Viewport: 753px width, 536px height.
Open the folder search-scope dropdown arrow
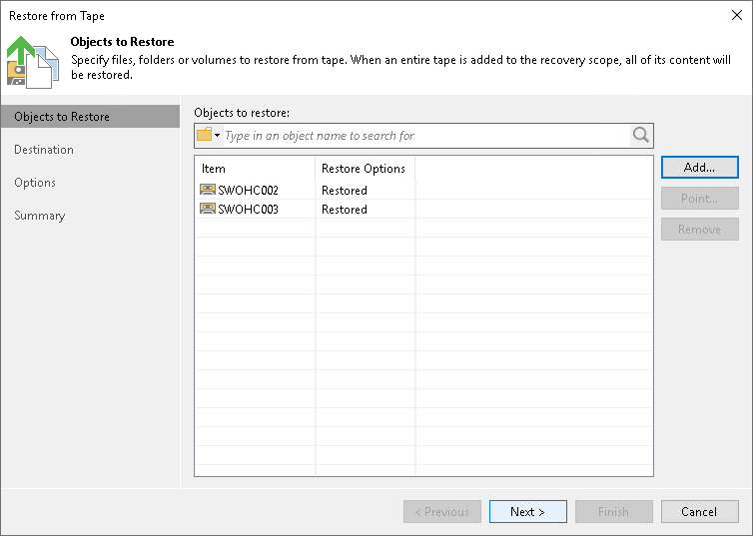(x=217, y=136)
